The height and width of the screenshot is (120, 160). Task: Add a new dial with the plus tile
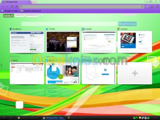coord(135,73)
